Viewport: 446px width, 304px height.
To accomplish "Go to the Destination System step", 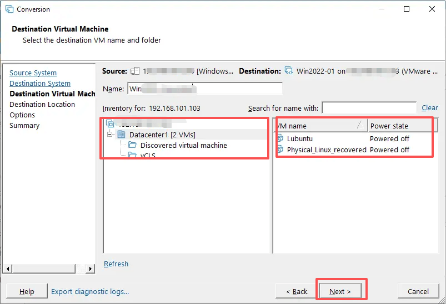I will click(40, 84).
